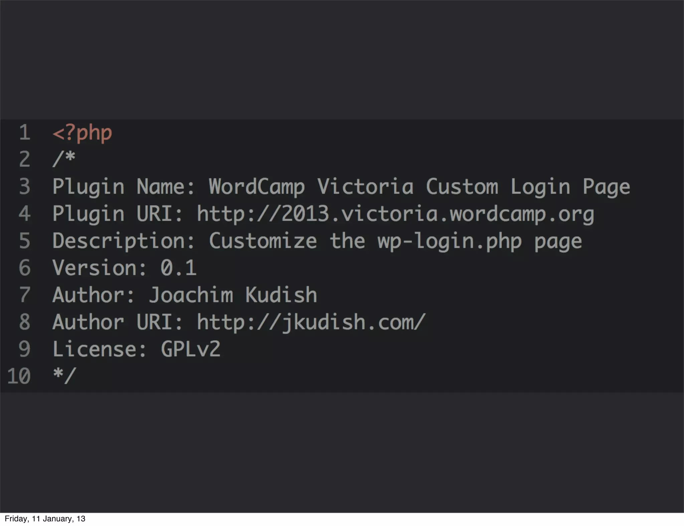Click the text Custom Login Page
684x526 pixels.
point(528,187)
